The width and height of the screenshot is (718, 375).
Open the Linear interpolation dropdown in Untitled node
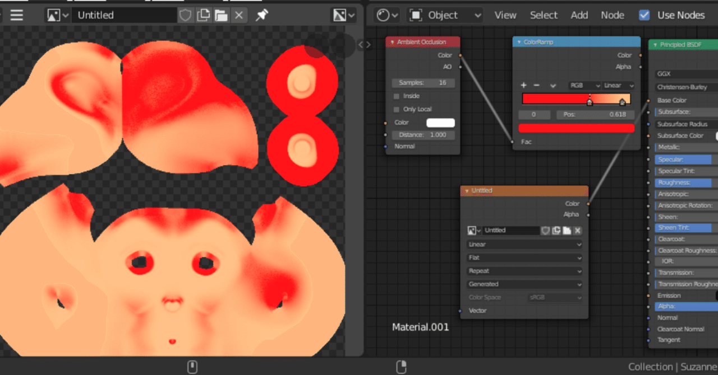pos(524,245)
